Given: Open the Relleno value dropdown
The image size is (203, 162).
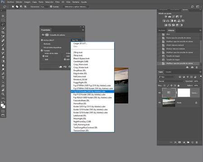Looking at the screenshot, I should (x=201, y=85).
